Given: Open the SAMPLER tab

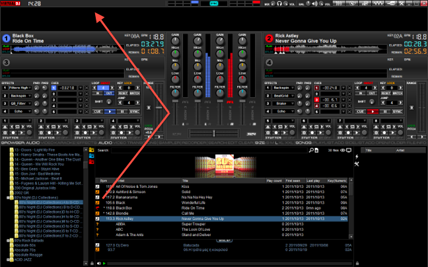Looking at the screenshot, I should pos(170,143).
